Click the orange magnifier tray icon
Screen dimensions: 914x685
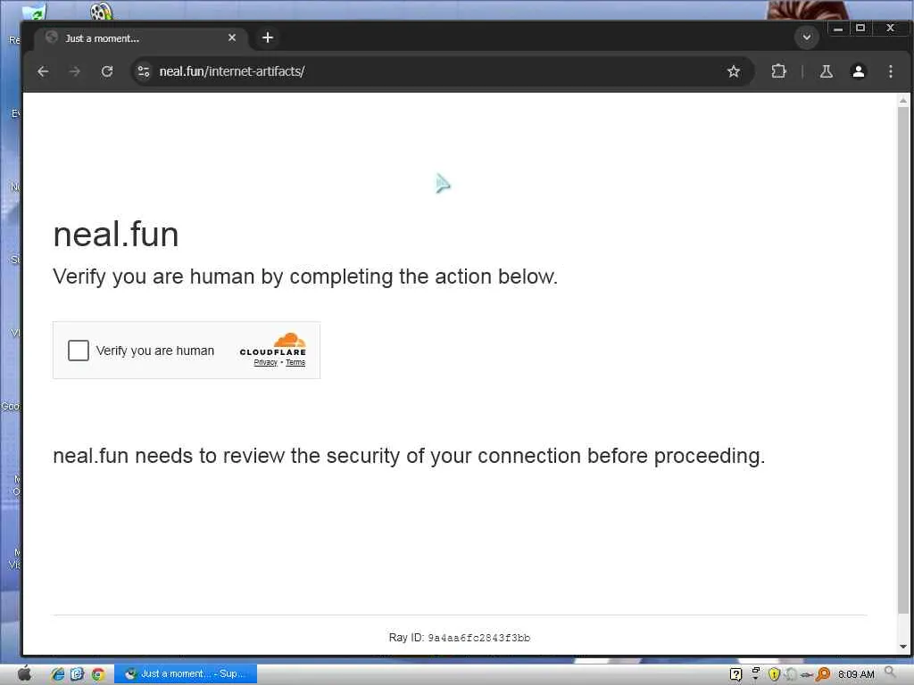pyautogui.click(x=823, y=674)
